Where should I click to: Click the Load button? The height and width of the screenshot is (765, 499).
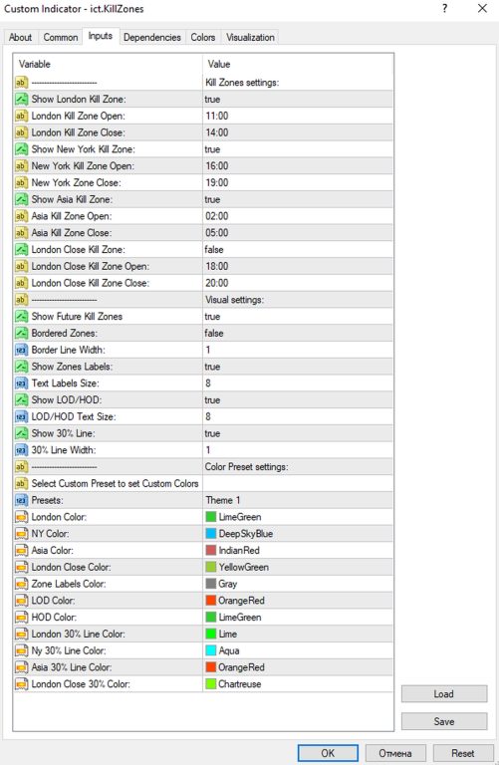tap(444, 693)
